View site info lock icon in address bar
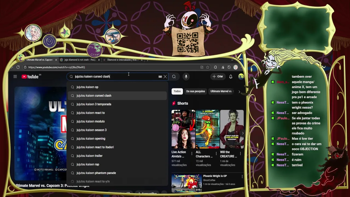 point(25,67)
